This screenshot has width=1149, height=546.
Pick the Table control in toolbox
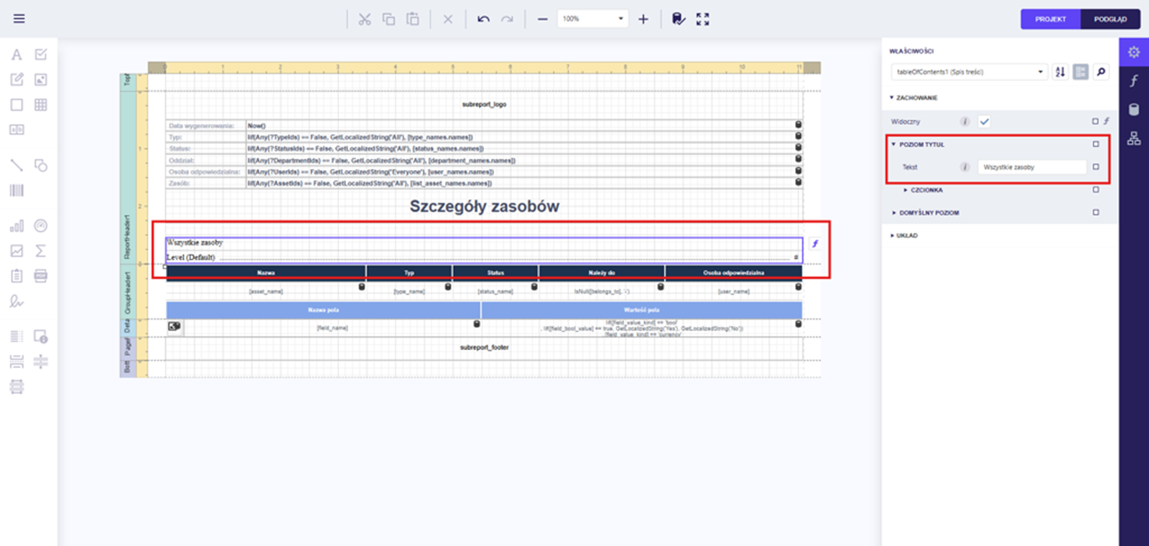[41, 105]
